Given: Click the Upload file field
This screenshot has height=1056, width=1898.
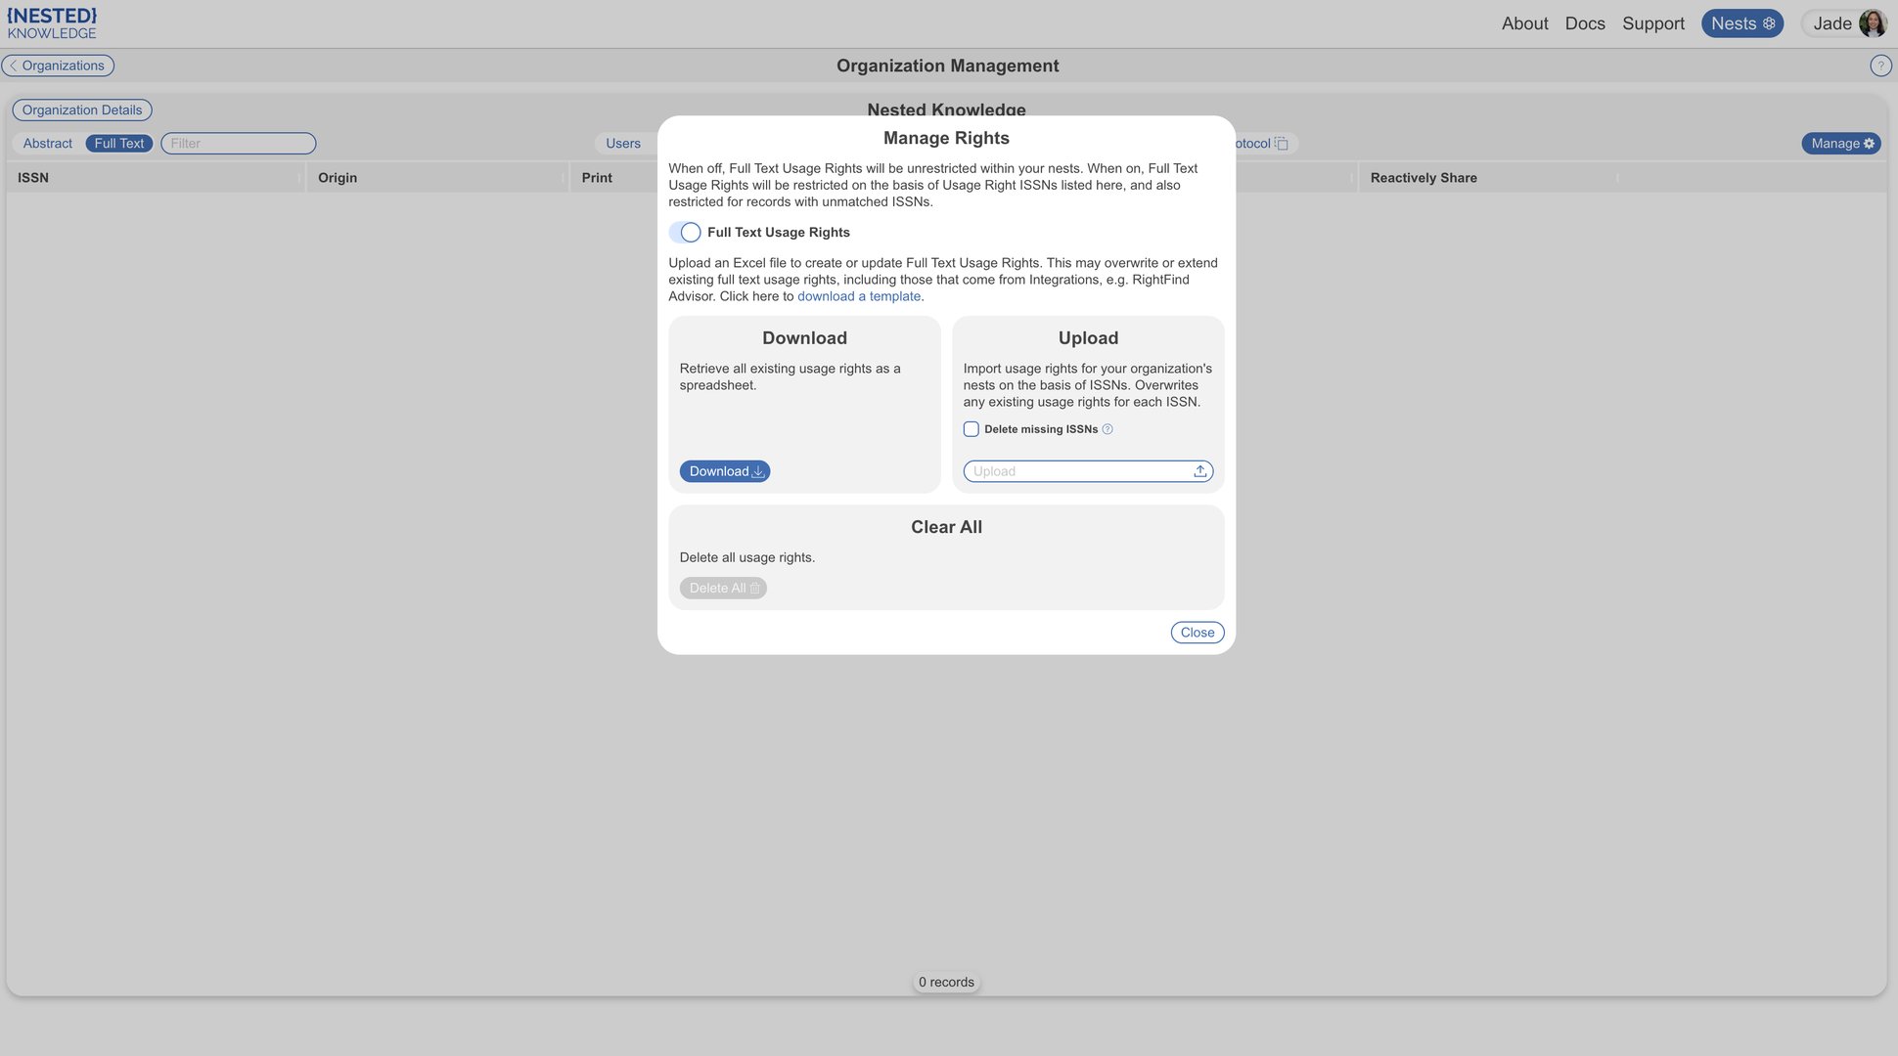Looking at the screenshot, I should tap(1088, 471).
